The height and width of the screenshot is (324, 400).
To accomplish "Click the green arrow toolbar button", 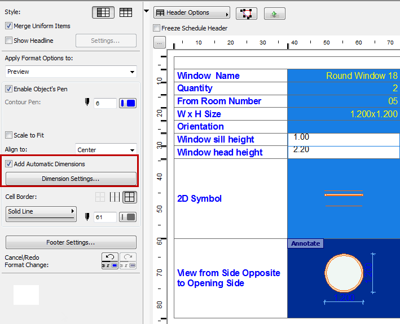I will [x=275, y=14].
